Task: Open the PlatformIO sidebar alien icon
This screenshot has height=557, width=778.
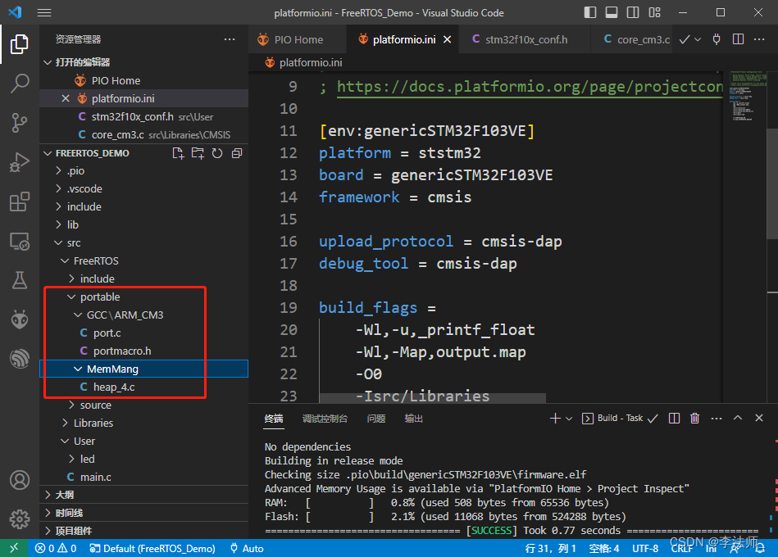Action: pyautogui.click(x=18, y=319)
